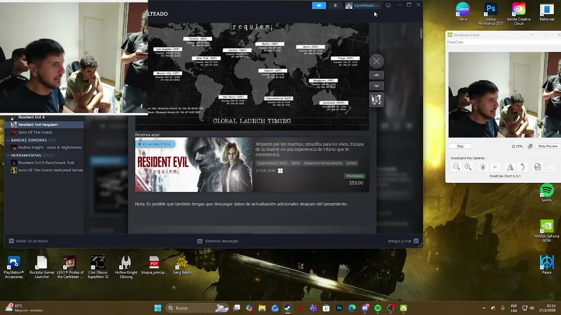
Task: Click the Precompra button
Action: 355,176
